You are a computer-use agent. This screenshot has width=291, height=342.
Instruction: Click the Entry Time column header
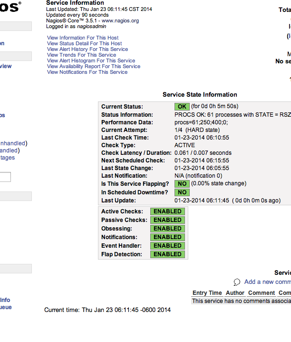click(x=207, y=293)
